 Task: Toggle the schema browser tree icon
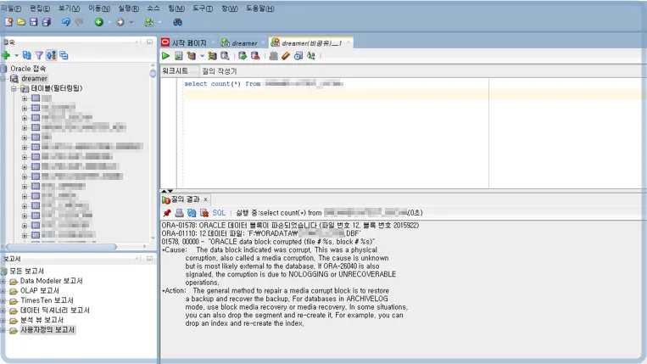click(51, 55)
